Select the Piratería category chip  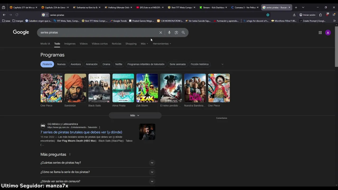pyautogui.click(x=47, y=64)
